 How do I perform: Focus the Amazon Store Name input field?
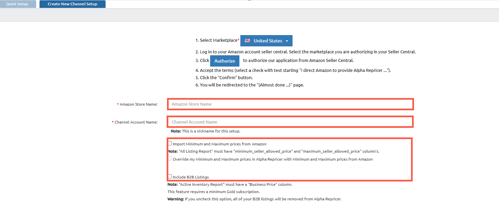coord(290,104)
